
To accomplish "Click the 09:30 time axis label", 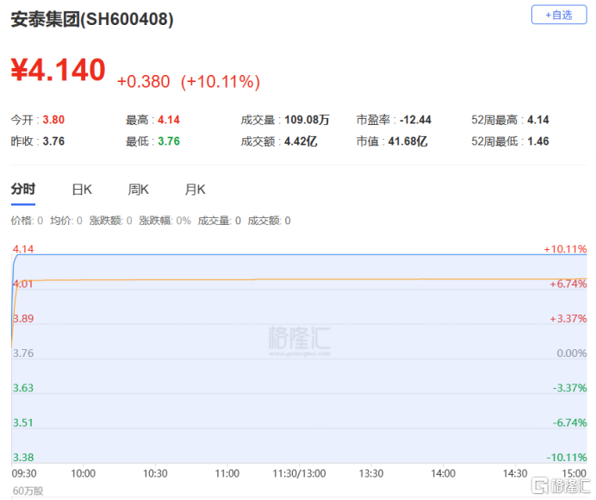I will (24, 473).
